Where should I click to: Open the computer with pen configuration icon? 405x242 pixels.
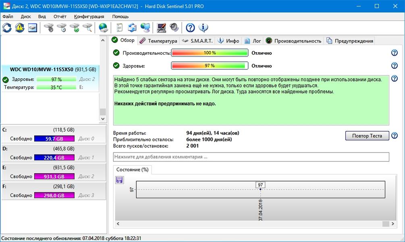(x=162, y=28)
